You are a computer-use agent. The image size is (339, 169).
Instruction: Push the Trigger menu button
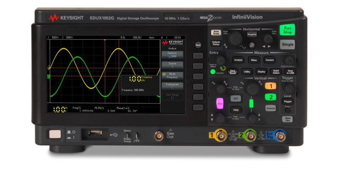(287, 101)
